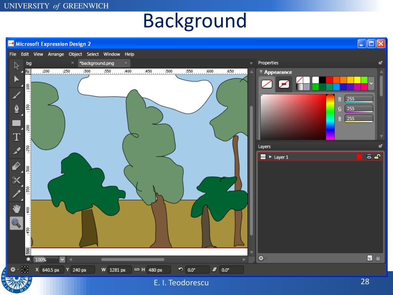The height and width of the screenshot is (295, 393).
Task: Hide Layer 1 using eye icon
Action: click(x=369, y=157)
